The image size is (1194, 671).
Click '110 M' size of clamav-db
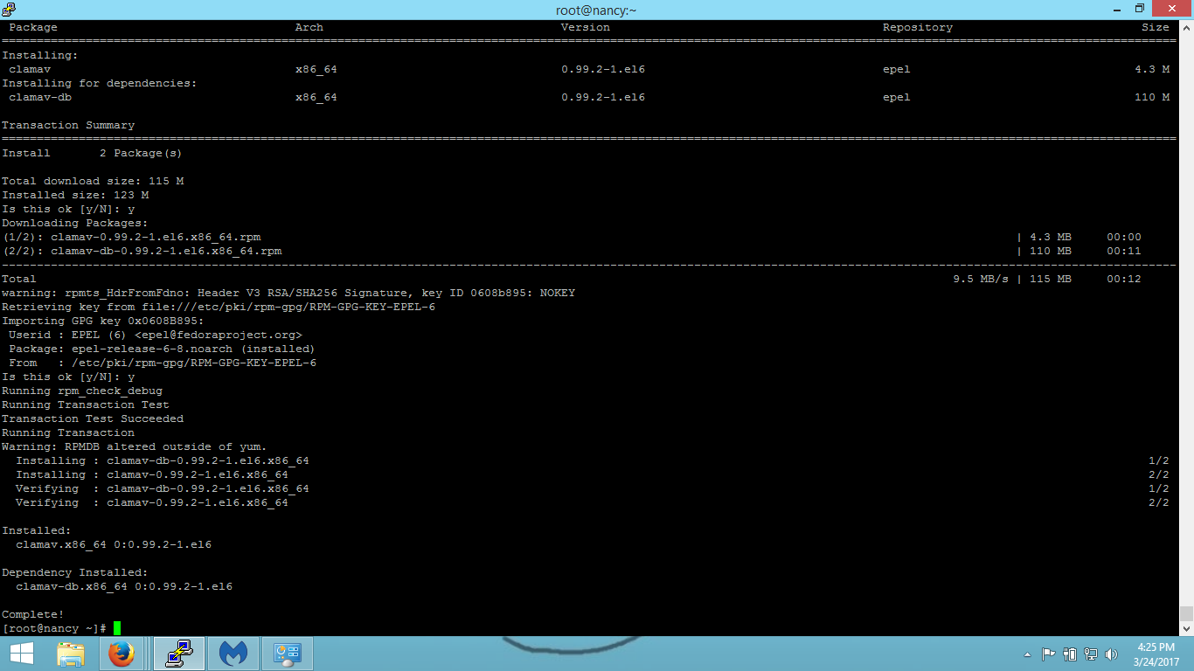pyautogui.click(x=1152, y=97)
